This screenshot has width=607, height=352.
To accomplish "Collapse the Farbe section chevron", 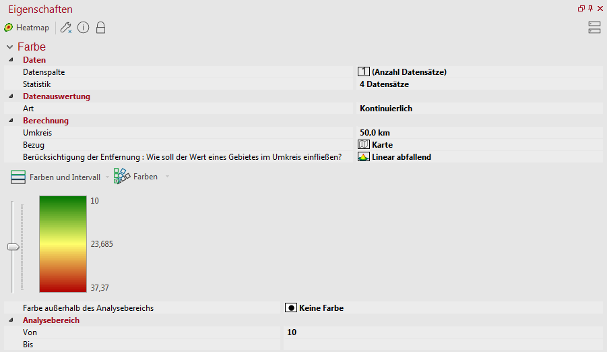I will [x=9, y=47].
